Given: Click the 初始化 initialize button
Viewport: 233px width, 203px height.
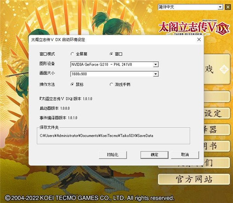Looking at the screenshot, I should pos(113,155).
